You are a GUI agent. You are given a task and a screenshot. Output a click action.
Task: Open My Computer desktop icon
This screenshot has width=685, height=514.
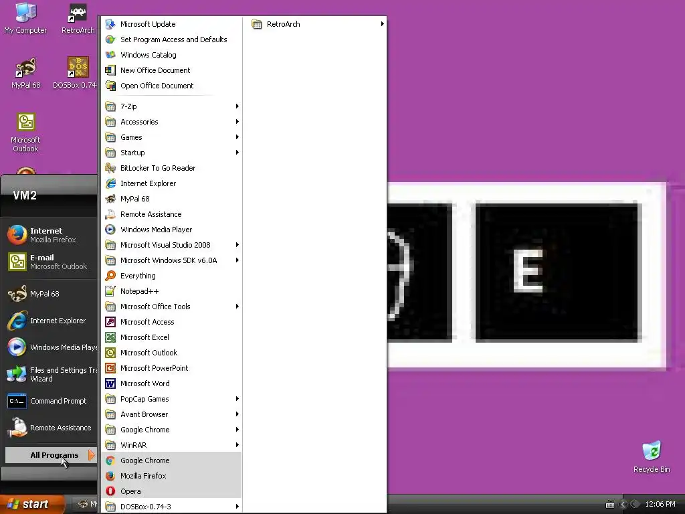25,18
